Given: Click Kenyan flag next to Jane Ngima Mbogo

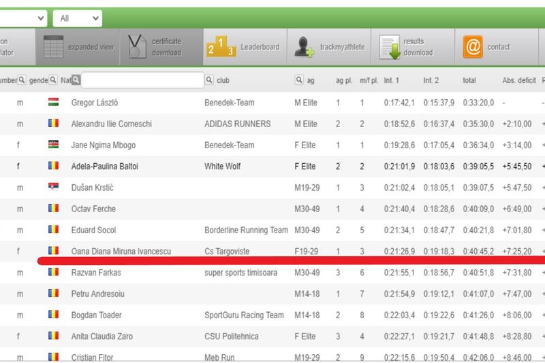Looking at the screenshot, I should [x=53, y=145].
